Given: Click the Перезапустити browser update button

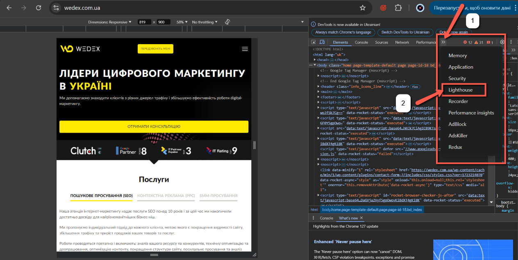Looking at the screenshot, I should click(472, 8).
